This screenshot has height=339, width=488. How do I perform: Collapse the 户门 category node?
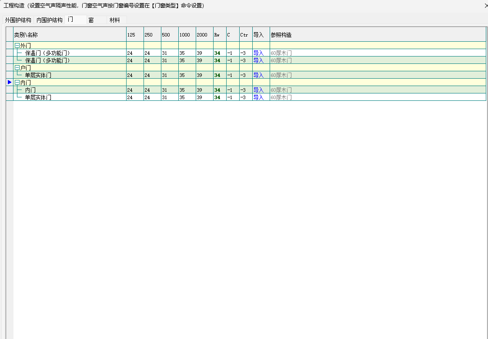pyautogui.click(x=17, y=68)
